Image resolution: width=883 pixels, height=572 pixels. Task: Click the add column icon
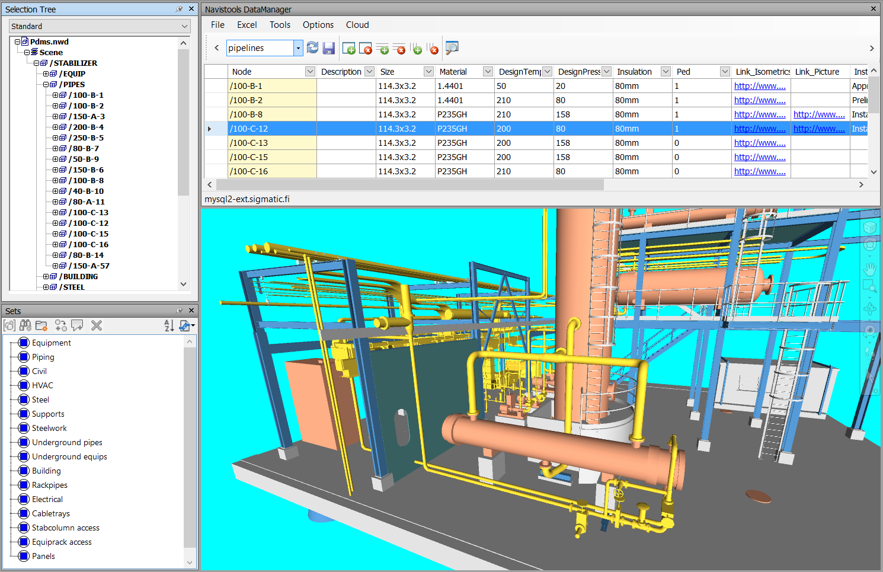pyautogui.click(x=417, y=49)
